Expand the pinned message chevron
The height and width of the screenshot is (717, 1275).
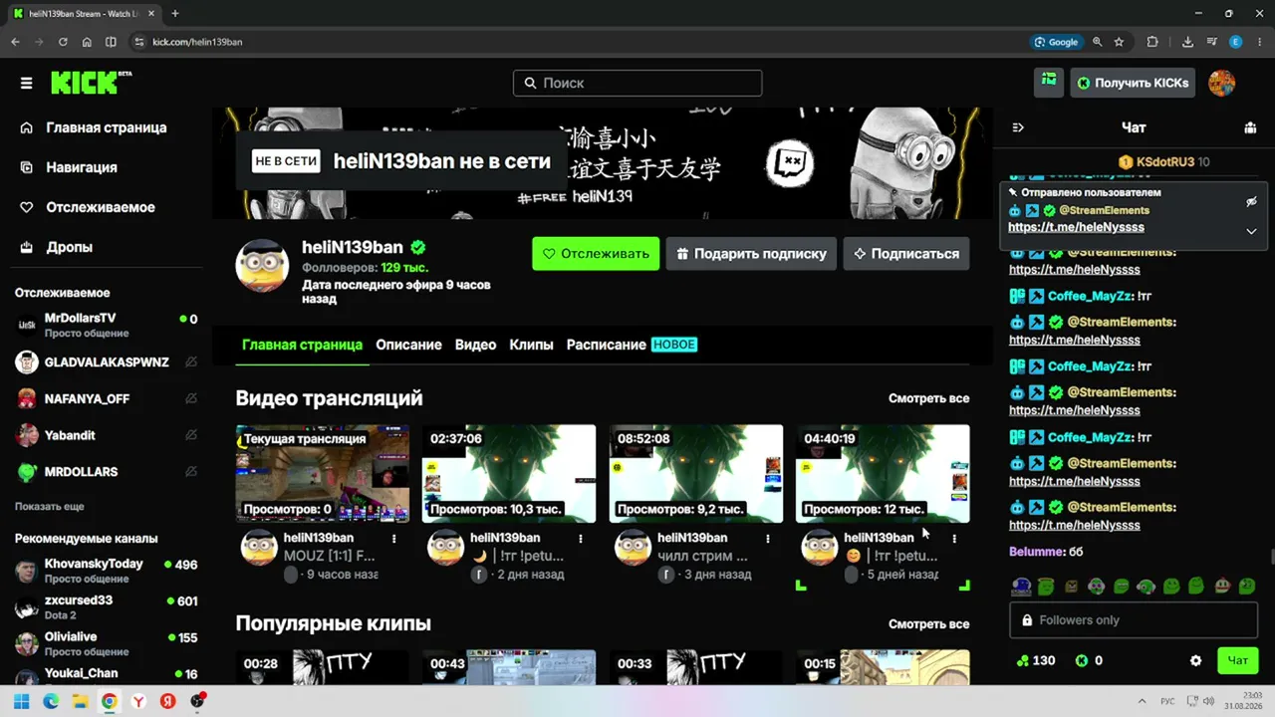[x=1251, y=231]
